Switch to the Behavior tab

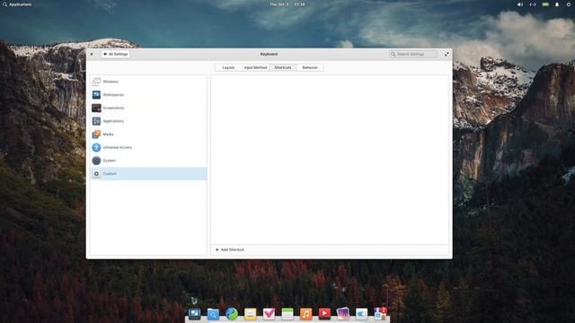tap(310, 67)
